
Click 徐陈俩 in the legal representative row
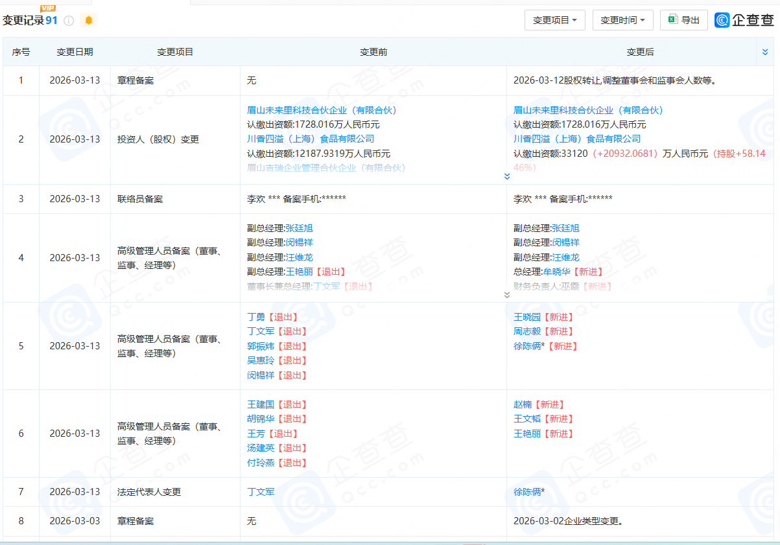pos(527,492)
